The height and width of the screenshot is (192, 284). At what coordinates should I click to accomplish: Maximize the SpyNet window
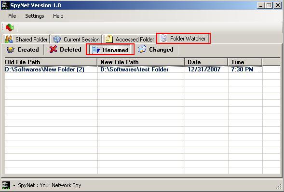coord(269,5)
